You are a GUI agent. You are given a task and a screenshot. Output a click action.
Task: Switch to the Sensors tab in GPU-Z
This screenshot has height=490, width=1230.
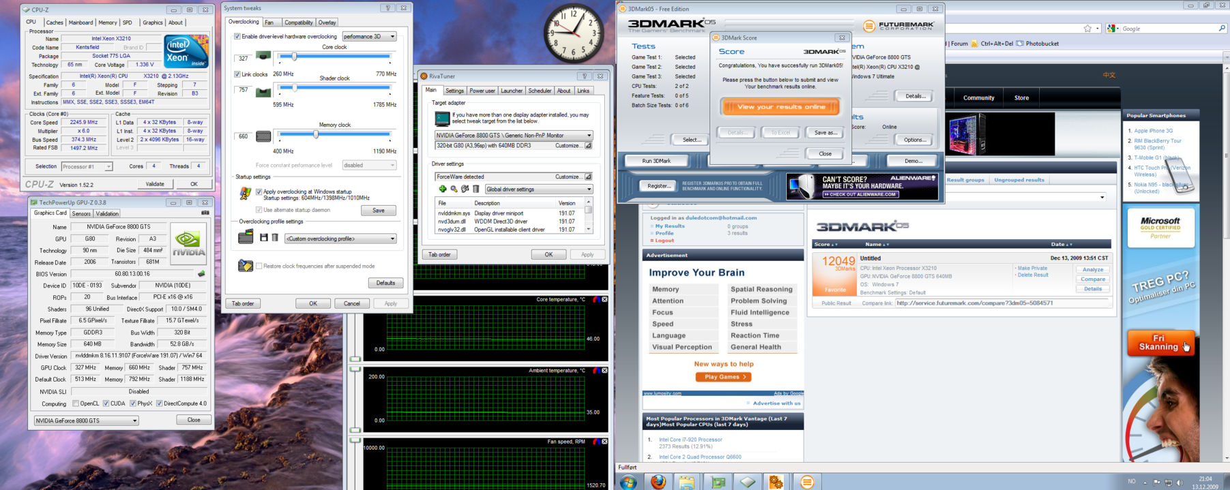click(81, 214)
